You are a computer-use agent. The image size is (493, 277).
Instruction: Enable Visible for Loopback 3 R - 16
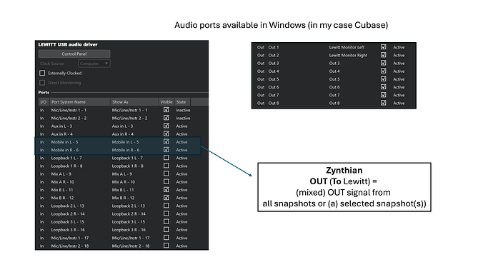pyautogui.click(x=166, y=230)
